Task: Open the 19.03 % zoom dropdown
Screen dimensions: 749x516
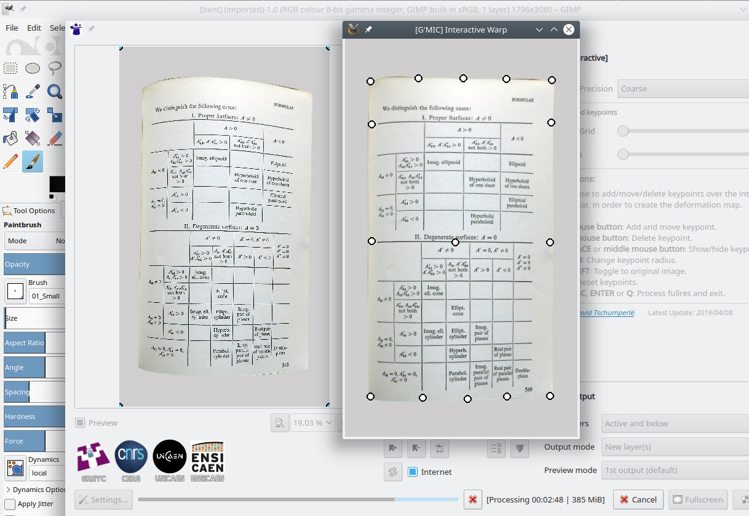Action: [x=313, y=423]
